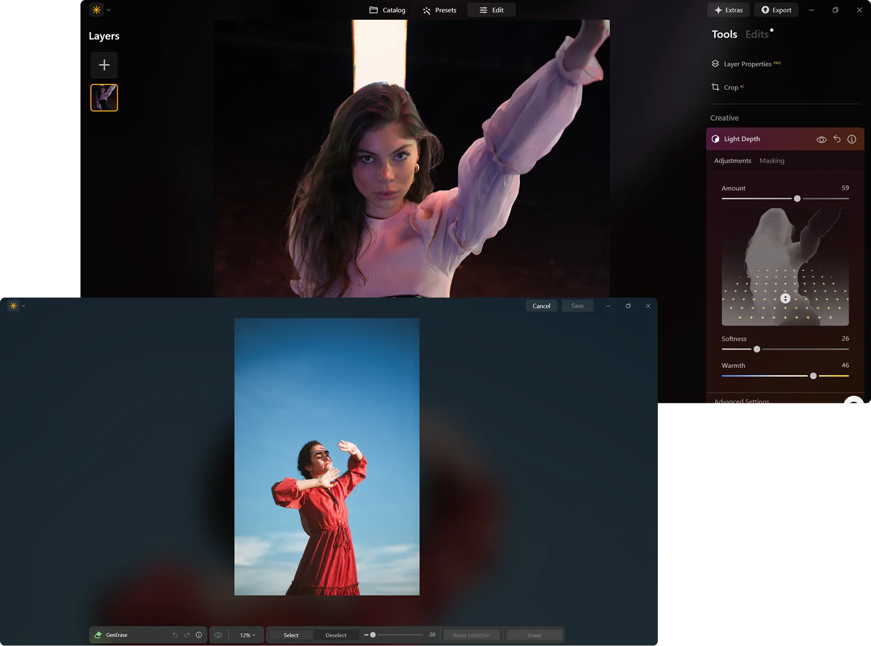Adjust the Amount slider handle
This screenshot has width=871, height=646.
797,198
